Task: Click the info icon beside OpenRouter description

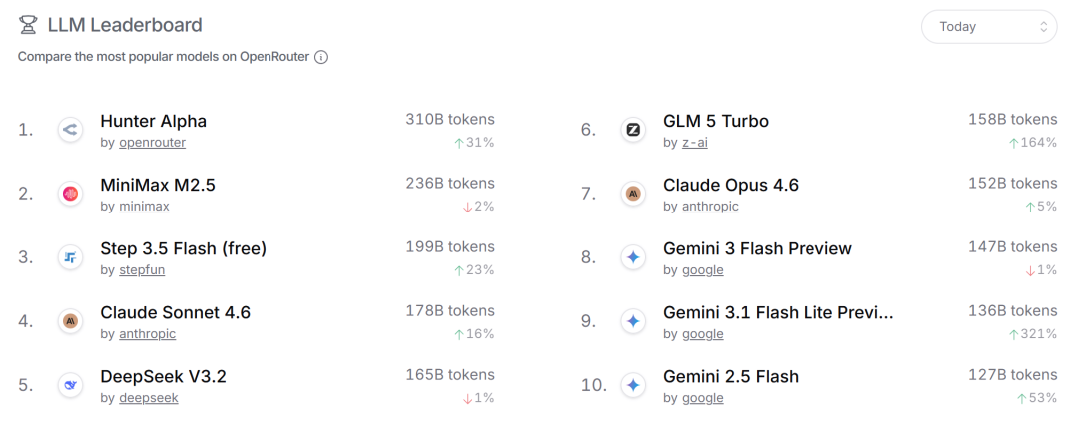Action: [x=321, y=57]
